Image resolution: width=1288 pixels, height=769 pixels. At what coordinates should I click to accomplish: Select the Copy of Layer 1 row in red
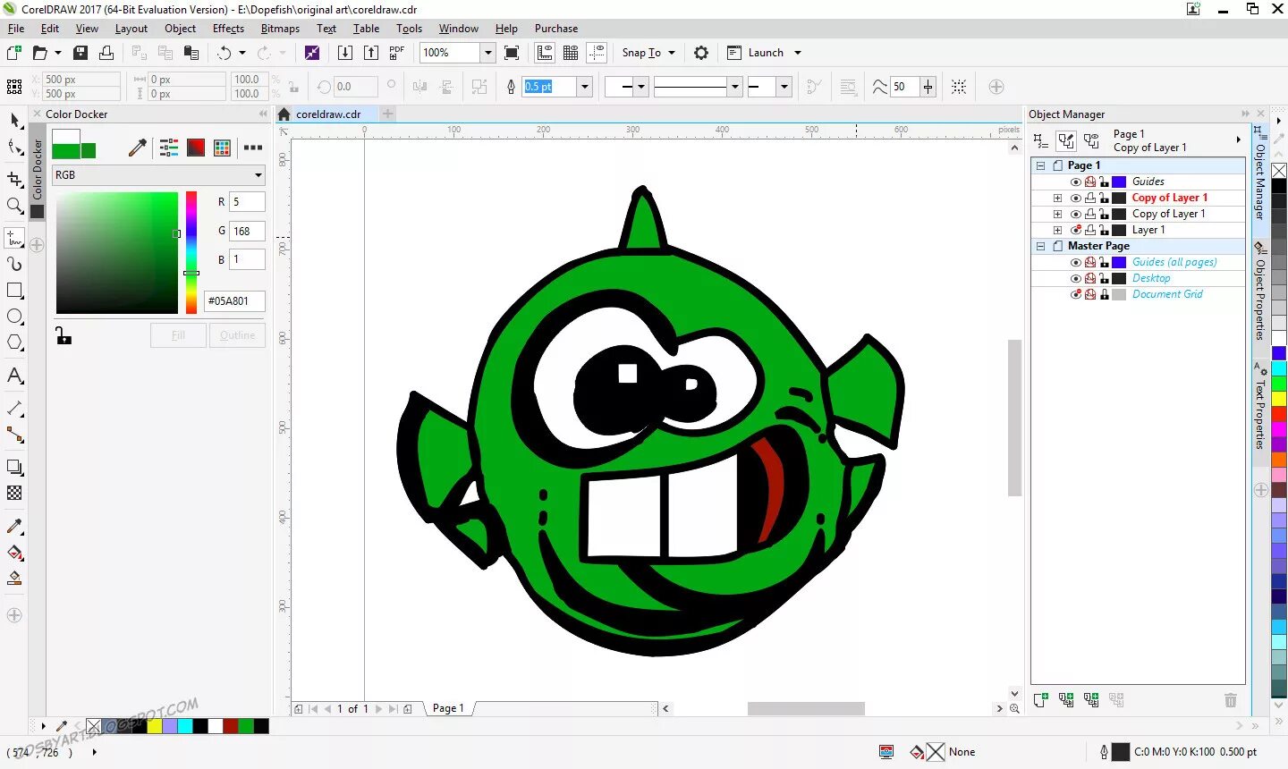tap(1138, 198)
